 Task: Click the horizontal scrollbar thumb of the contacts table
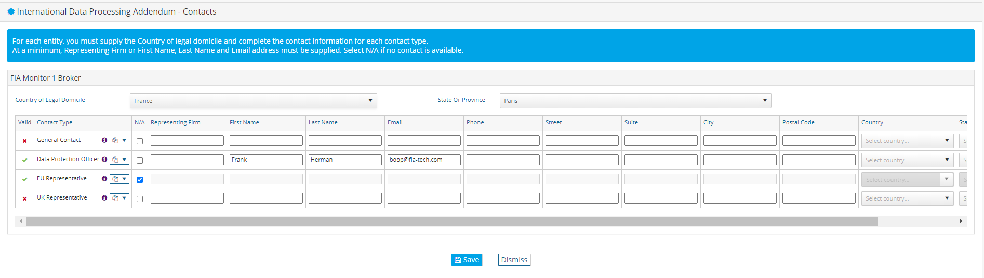(x=452, y=221)
